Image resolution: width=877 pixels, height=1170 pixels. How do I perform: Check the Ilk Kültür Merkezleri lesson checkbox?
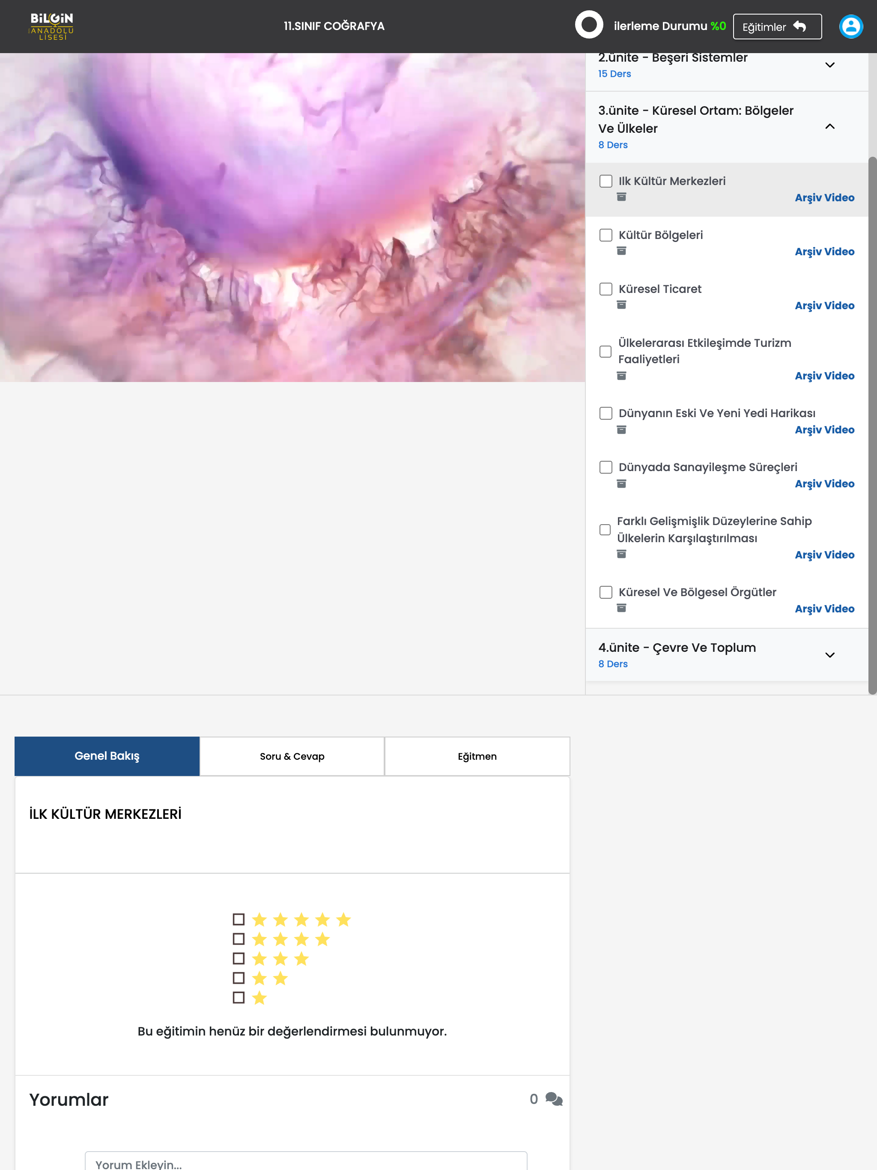[605, 181]
